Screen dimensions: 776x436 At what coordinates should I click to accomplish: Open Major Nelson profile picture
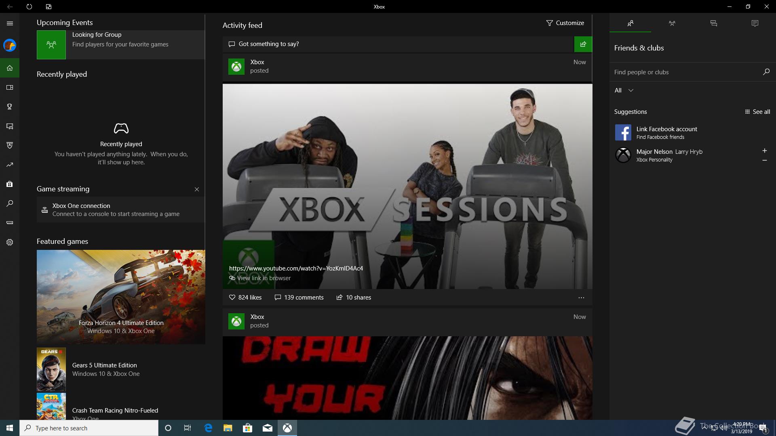623,155
